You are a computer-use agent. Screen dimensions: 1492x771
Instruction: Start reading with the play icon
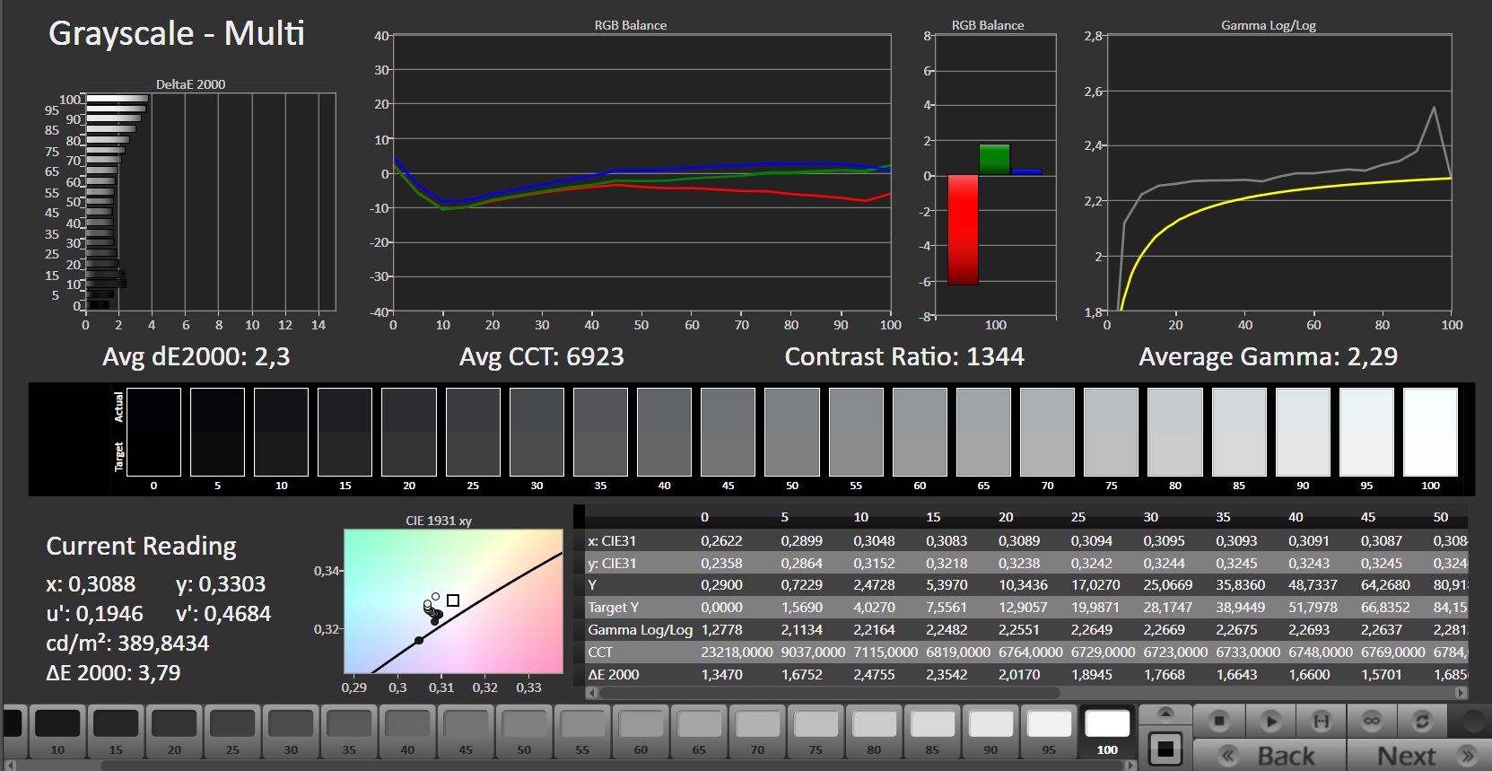coord(1270,721)
